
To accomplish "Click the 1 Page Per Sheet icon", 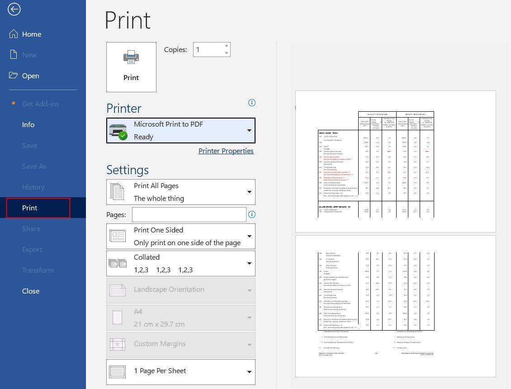I will click(118, 371).
